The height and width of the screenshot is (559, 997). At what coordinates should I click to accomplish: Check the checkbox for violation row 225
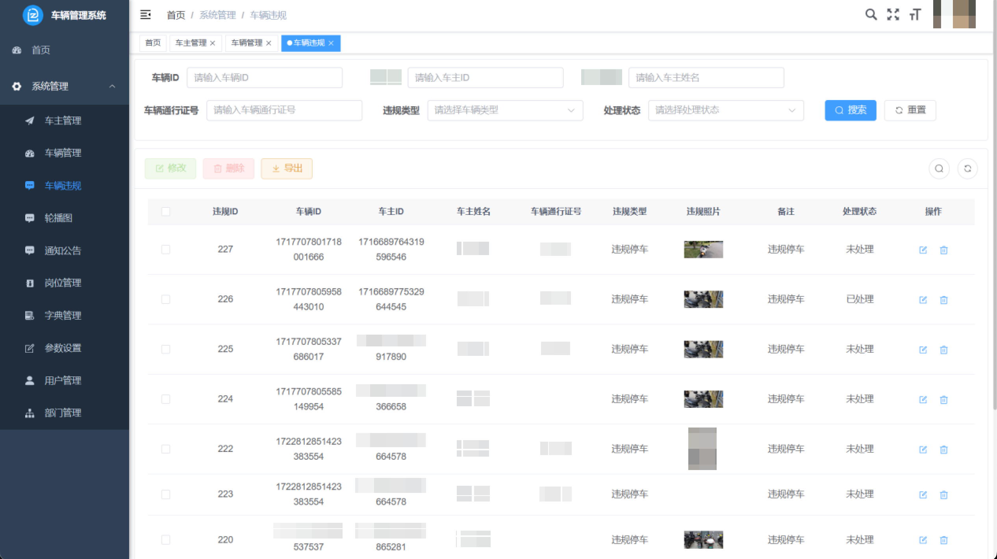pos(165,349)
